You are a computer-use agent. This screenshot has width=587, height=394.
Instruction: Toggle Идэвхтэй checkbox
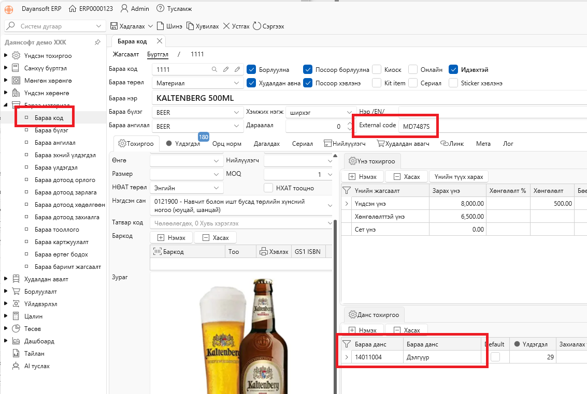tap(453, 69)
